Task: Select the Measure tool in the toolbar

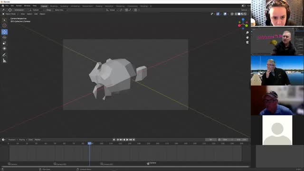Action: (x=4, y=61)
